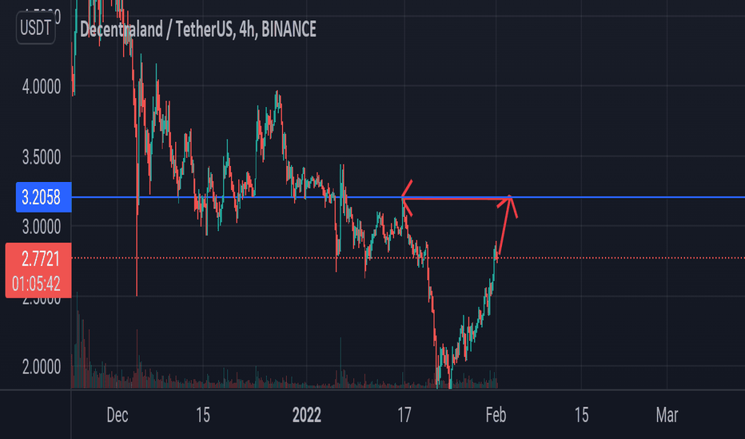This screenshot has height=439, width=745.
Task: Click the 15 label between Feb and Mar
Action: click(582, 415)
